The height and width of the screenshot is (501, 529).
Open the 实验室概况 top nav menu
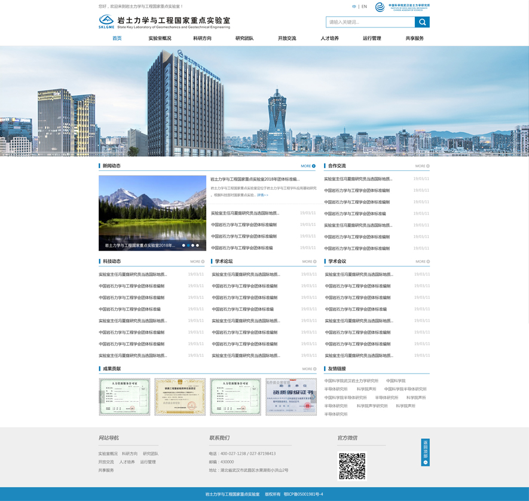coord(160,38)
